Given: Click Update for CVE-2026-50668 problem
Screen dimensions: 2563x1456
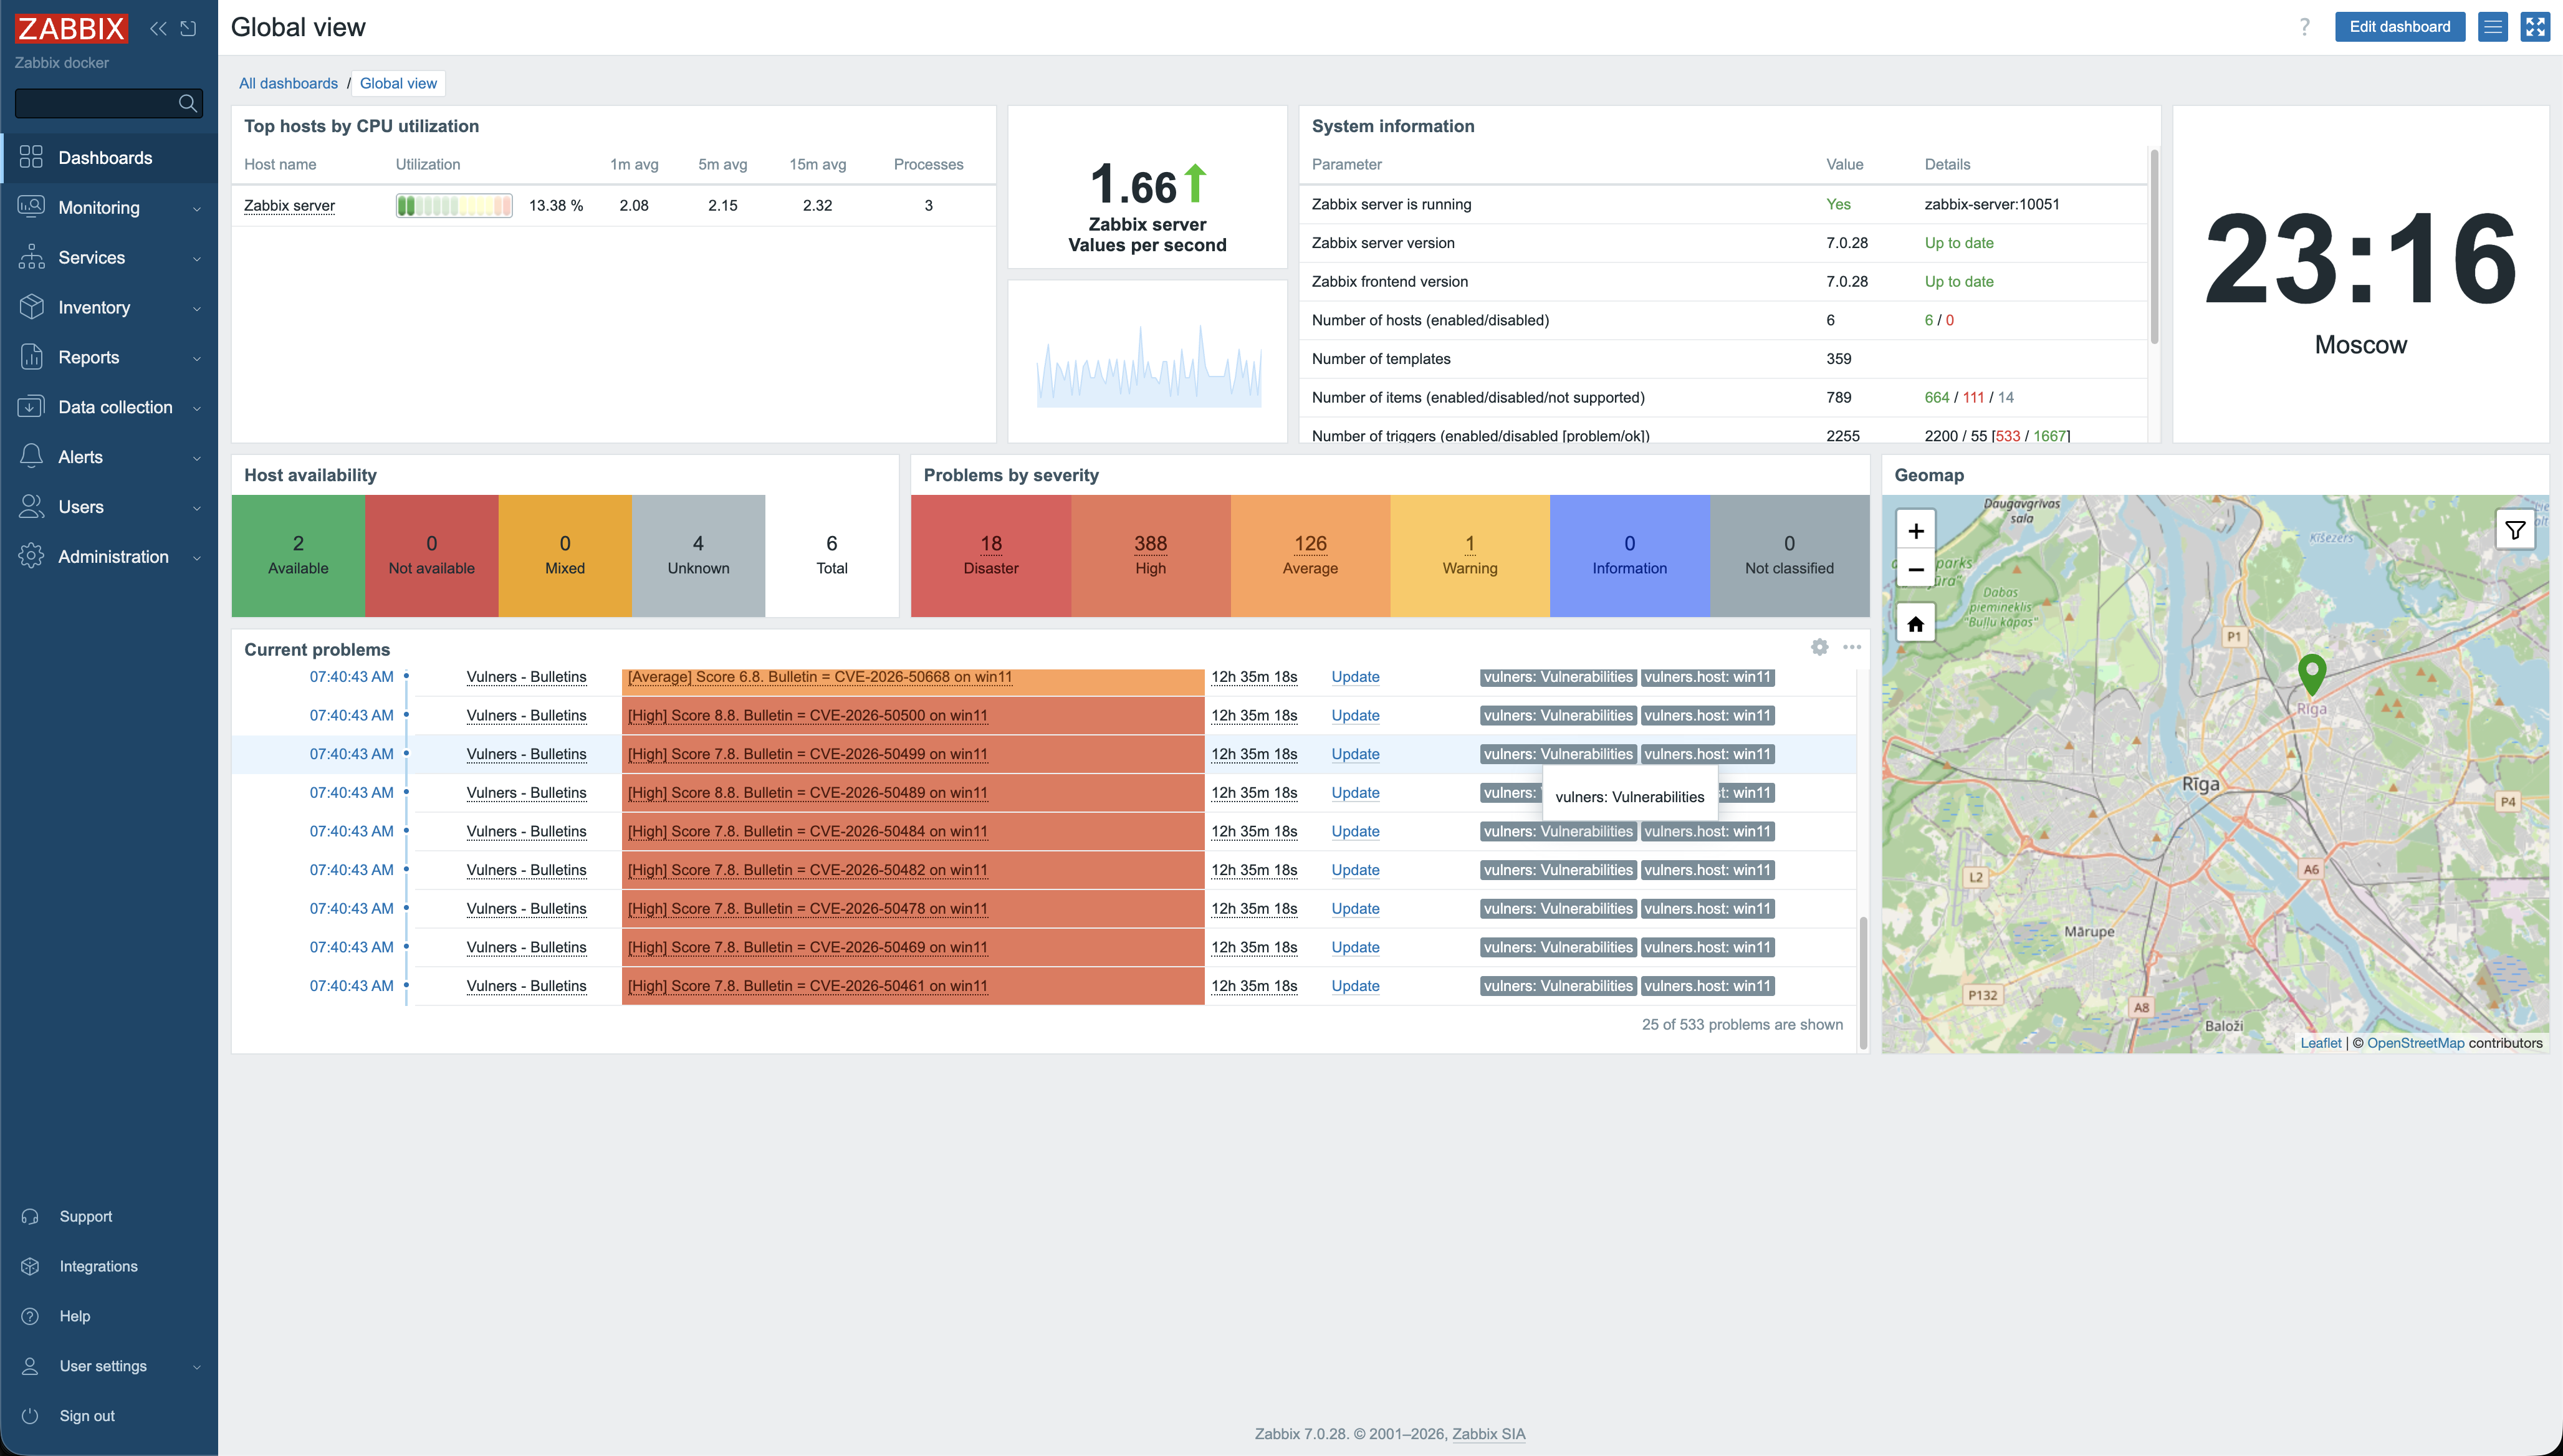Looking at the screenshot, I should tap(1355, 678).
